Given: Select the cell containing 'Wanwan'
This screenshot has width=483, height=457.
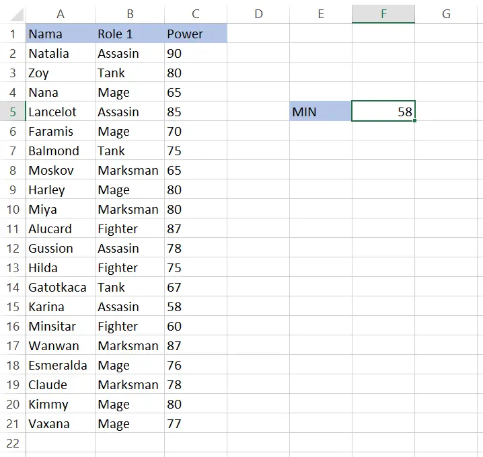Looking at the screenshot, I should click(61, 345).
